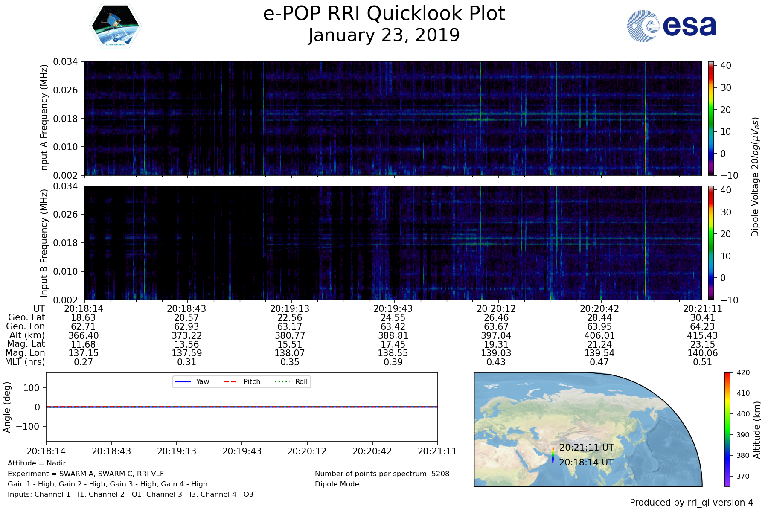Screen dimensions: 768x512
Task: Click the satellite track on the world map
Action: [x=553, y=455]
